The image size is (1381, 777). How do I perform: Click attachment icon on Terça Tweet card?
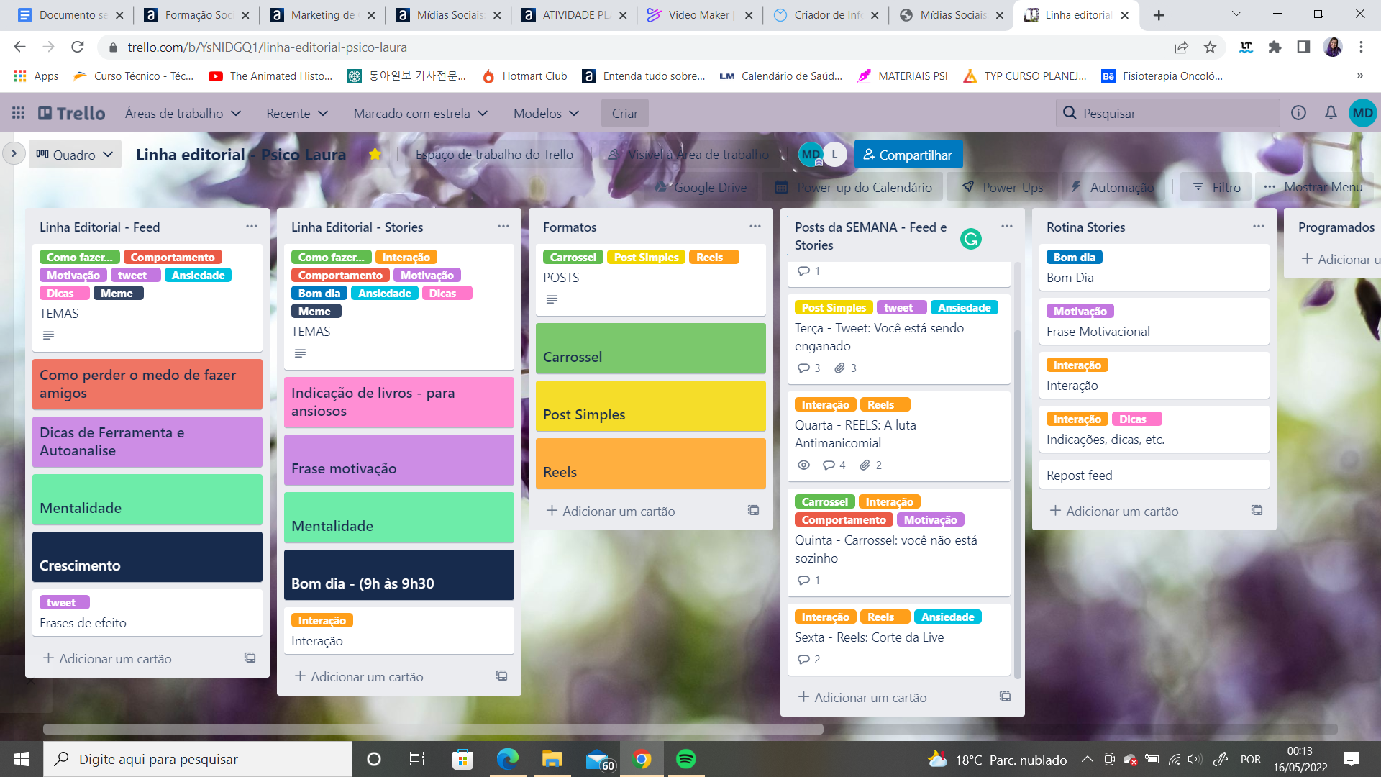pyautogui.click(x=839, y=368)
